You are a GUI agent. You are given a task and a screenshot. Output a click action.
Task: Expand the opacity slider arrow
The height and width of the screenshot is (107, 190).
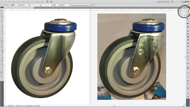[70, 5]
